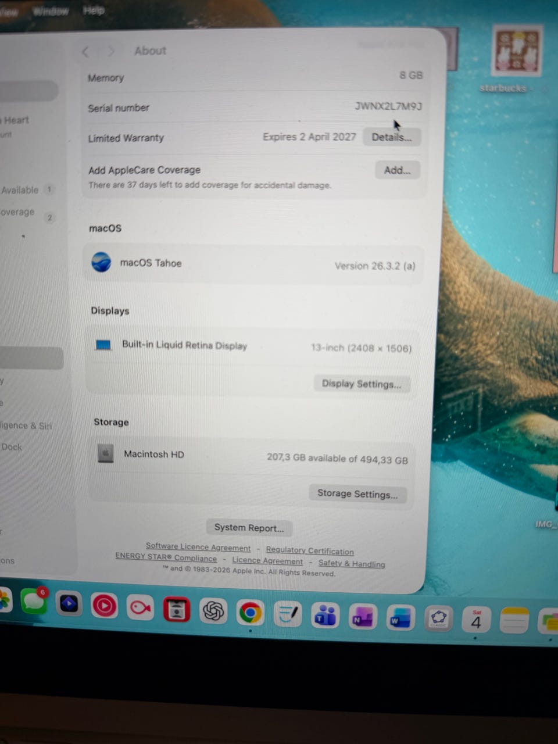This screenshot has height=744, width=558.
Task: Click the Macintosh HD drive icon
Action: pos(106,453)
